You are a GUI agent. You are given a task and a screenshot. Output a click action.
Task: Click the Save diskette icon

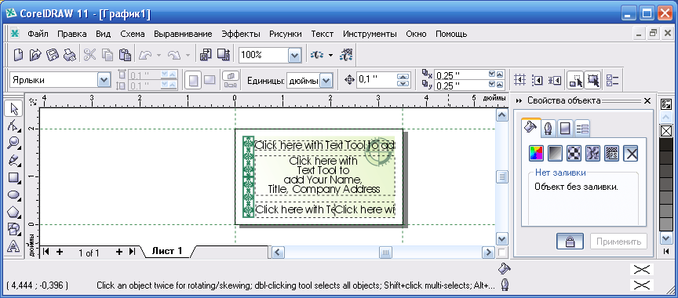tap(52, 55)
